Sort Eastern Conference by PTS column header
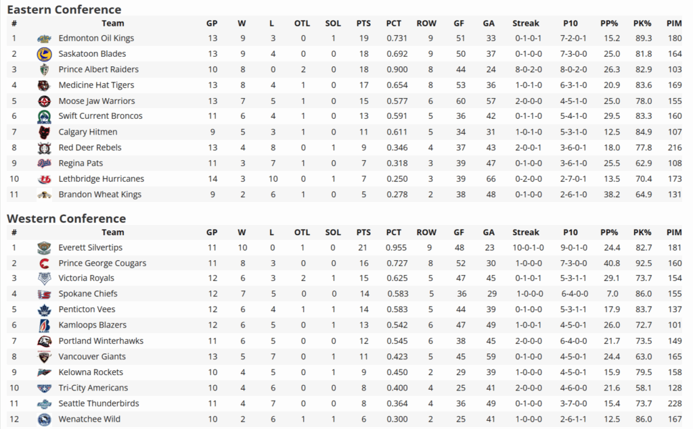The image size is (693, 429). (363, 23)
